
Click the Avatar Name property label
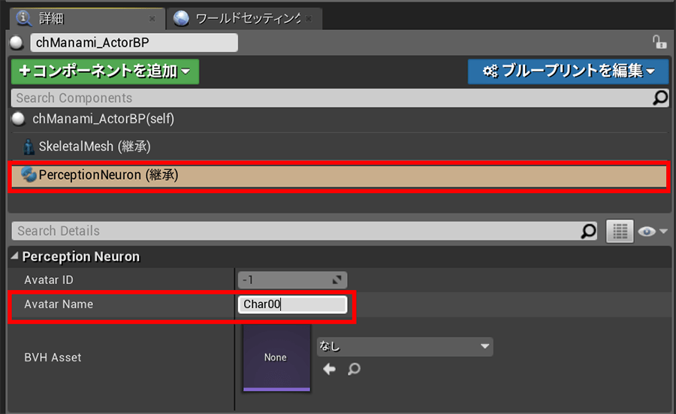coord(59,304)
